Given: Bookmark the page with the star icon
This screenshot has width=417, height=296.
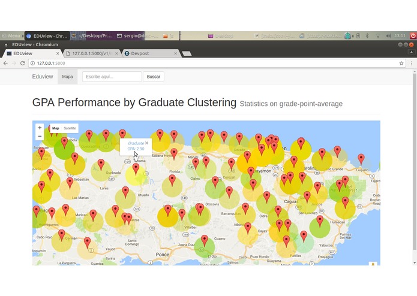Looking at the screenshot, I should pyautogui.click(x=401, y=63).
